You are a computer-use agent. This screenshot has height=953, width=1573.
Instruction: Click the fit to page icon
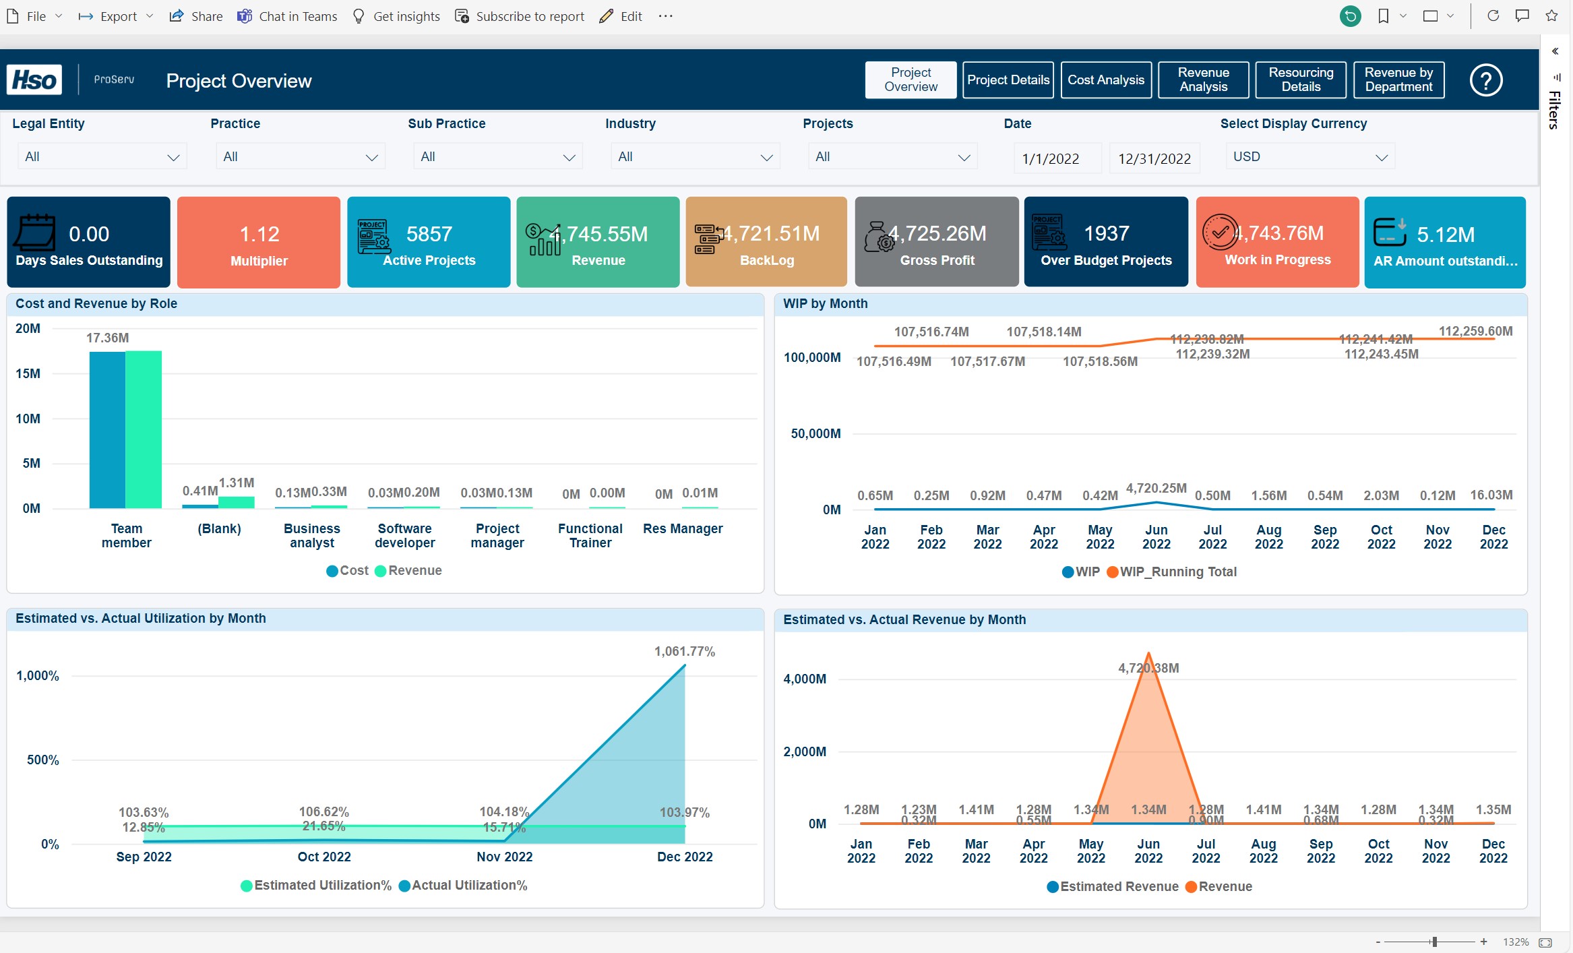click(x=1545, y=942)
